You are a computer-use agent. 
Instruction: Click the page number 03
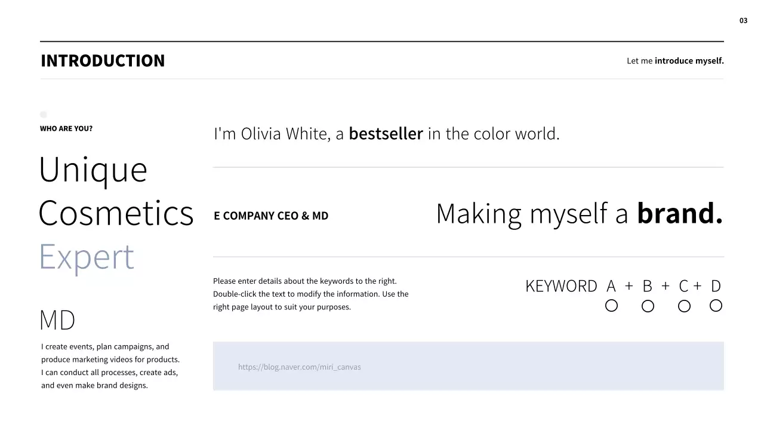click(x=743, y=21)
